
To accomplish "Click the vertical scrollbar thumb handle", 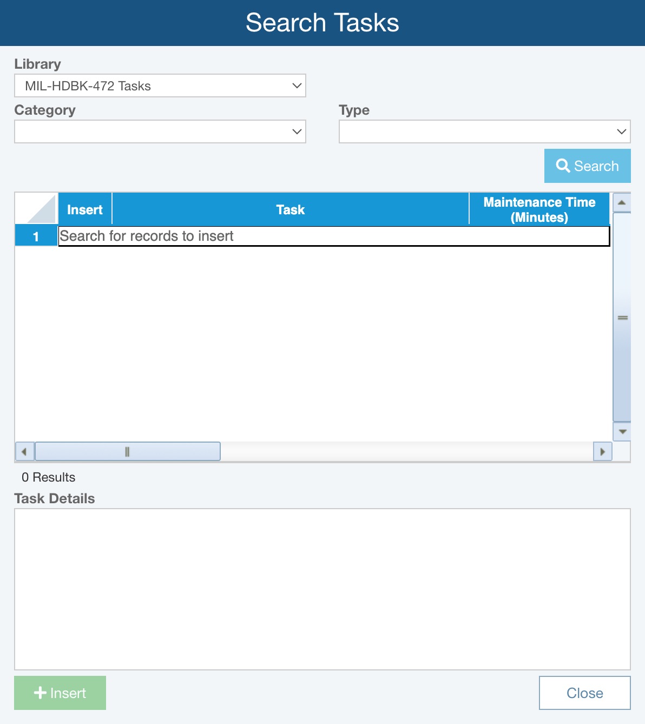I will coord(622,318).
